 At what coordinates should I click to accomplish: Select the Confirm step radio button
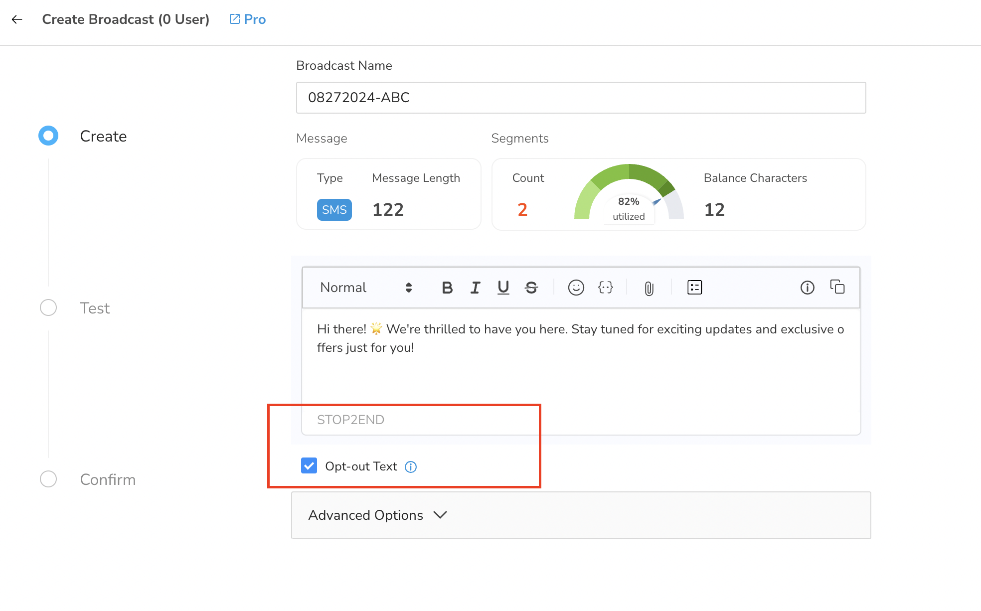pyautogui.click(x=48, y=479)
